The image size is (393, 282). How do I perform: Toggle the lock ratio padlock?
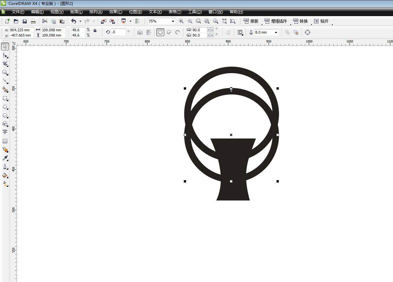pos(95,30)
